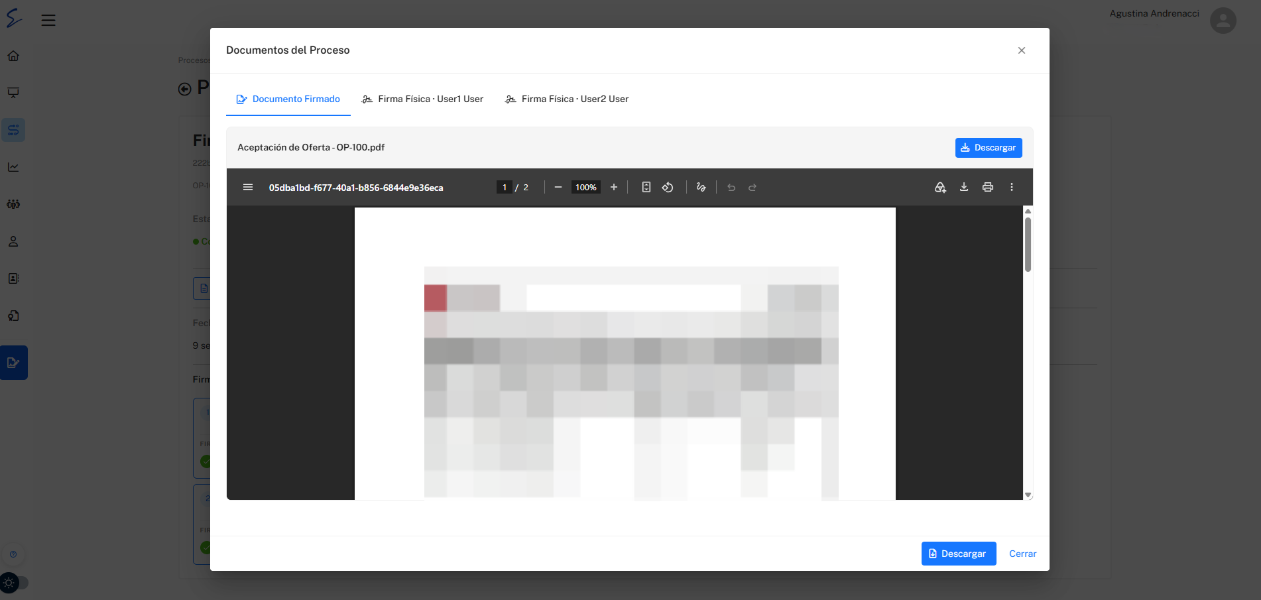
Task: Open the contacts book sidebar icon
Action: [13, 278]
